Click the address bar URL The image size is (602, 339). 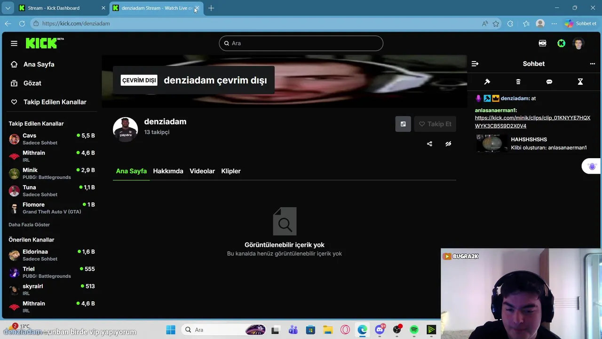[x=76, y=24]
